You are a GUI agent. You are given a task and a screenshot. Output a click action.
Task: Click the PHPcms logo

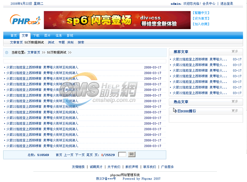[x=26, y=20]
